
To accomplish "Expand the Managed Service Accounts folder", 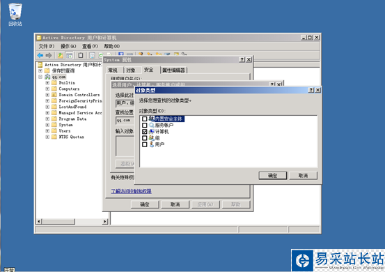I will point(47,113).
